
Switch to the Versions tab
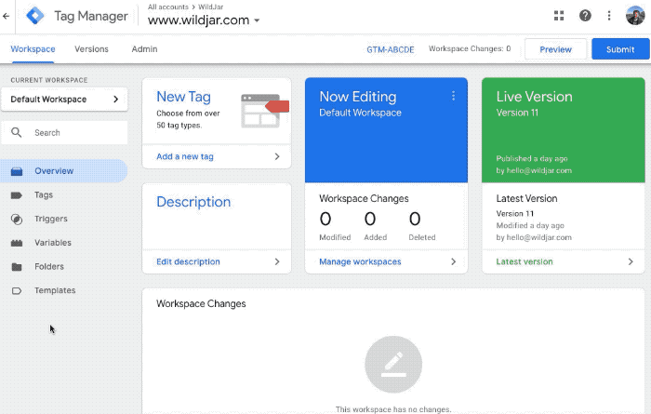coord(91,49)
